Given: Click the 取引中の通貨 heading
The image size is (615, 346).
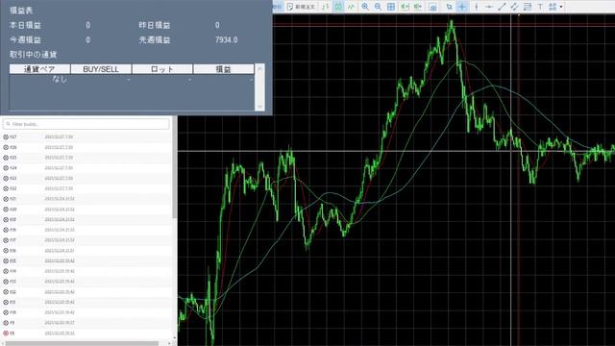Looking at the screenshot, I should [34, 55].
